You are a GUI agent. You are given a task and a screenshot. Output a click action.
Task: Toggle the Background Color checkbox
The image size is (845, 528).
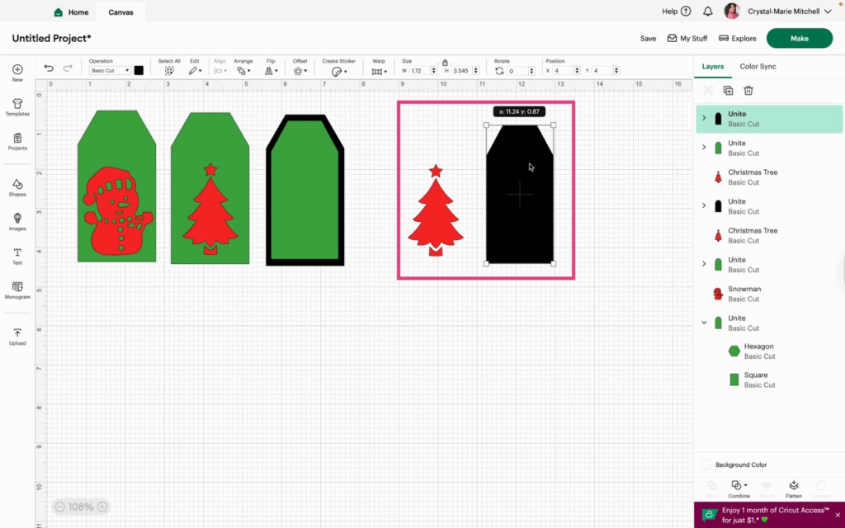coord(706,464)
